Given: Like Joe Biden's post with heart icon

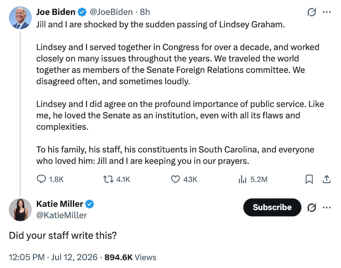Looking at the screenshot, I should [184, 179].
